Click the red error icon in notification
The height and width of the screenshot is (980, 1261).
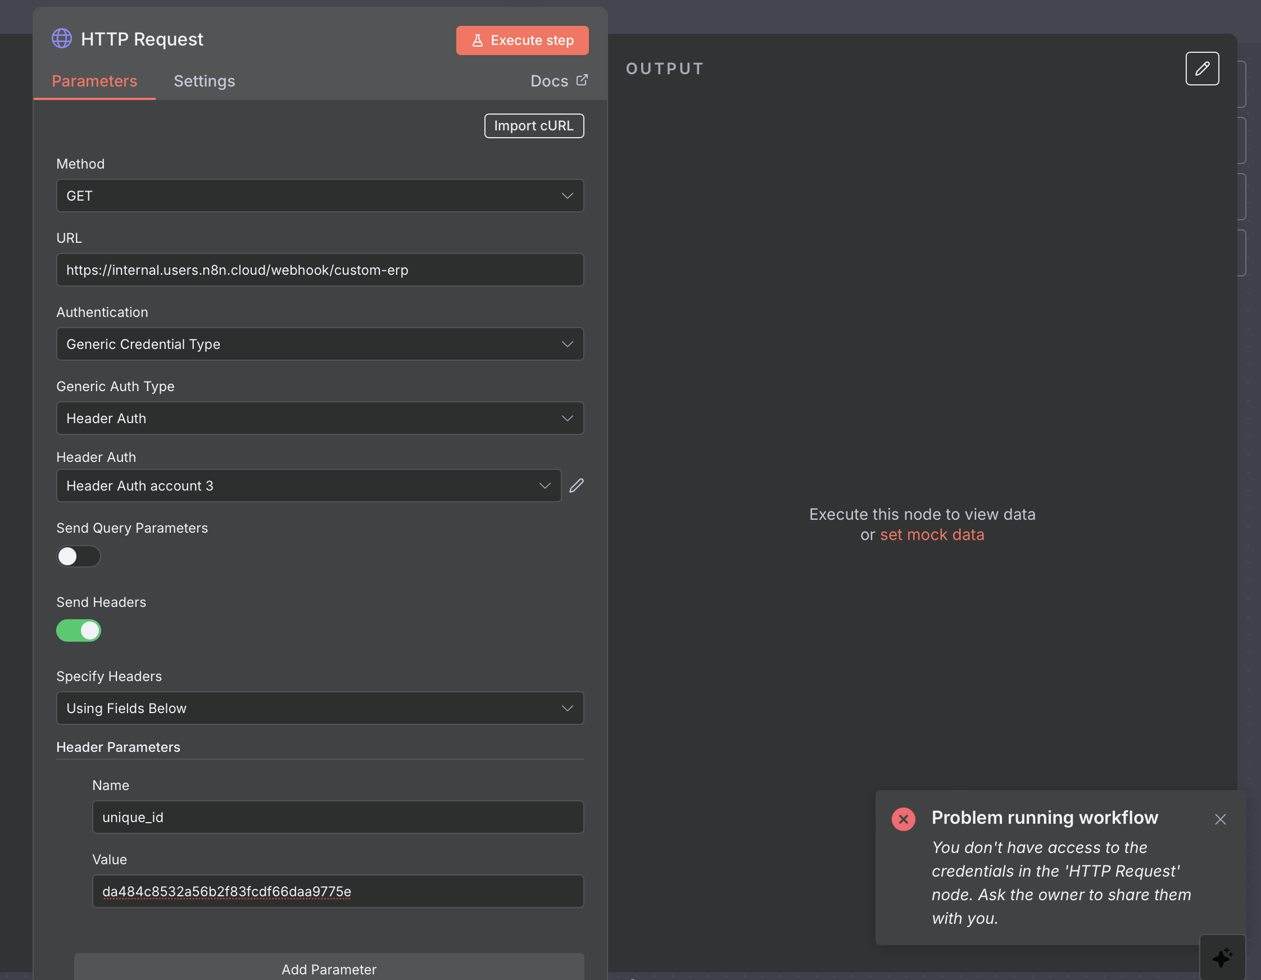pos(903,819)
